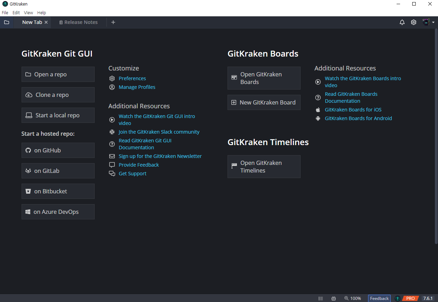Start a hosted repo on Azure DevOps
Image resolution: width=438 pixels, height=302 pixels.
click(x=58, y=212)
